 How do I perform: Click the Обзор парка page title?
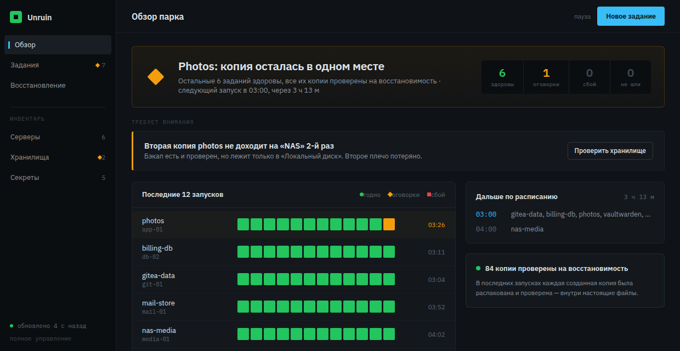[158, 16]
